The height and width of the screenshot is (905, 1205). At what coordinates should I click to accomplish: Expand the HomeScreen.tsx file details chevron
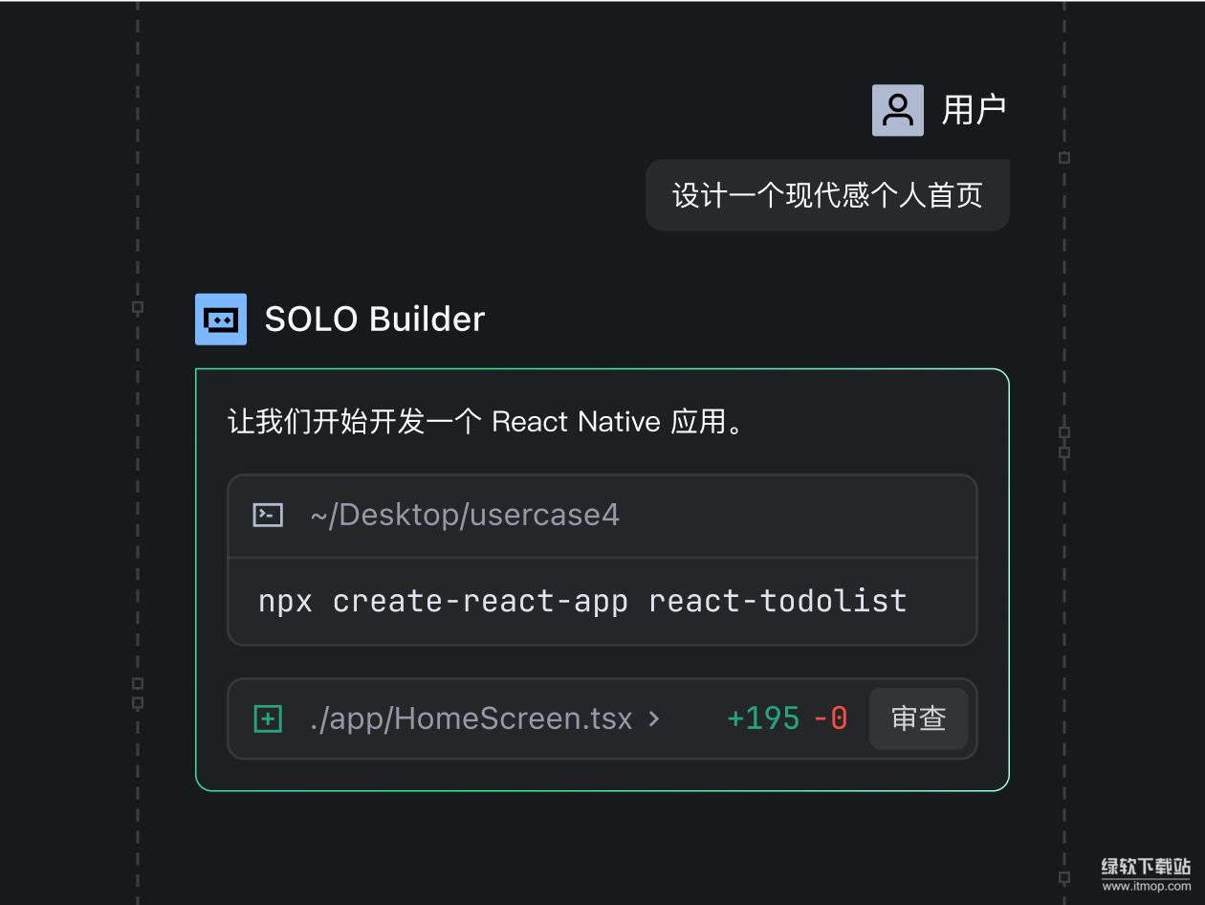655,718
